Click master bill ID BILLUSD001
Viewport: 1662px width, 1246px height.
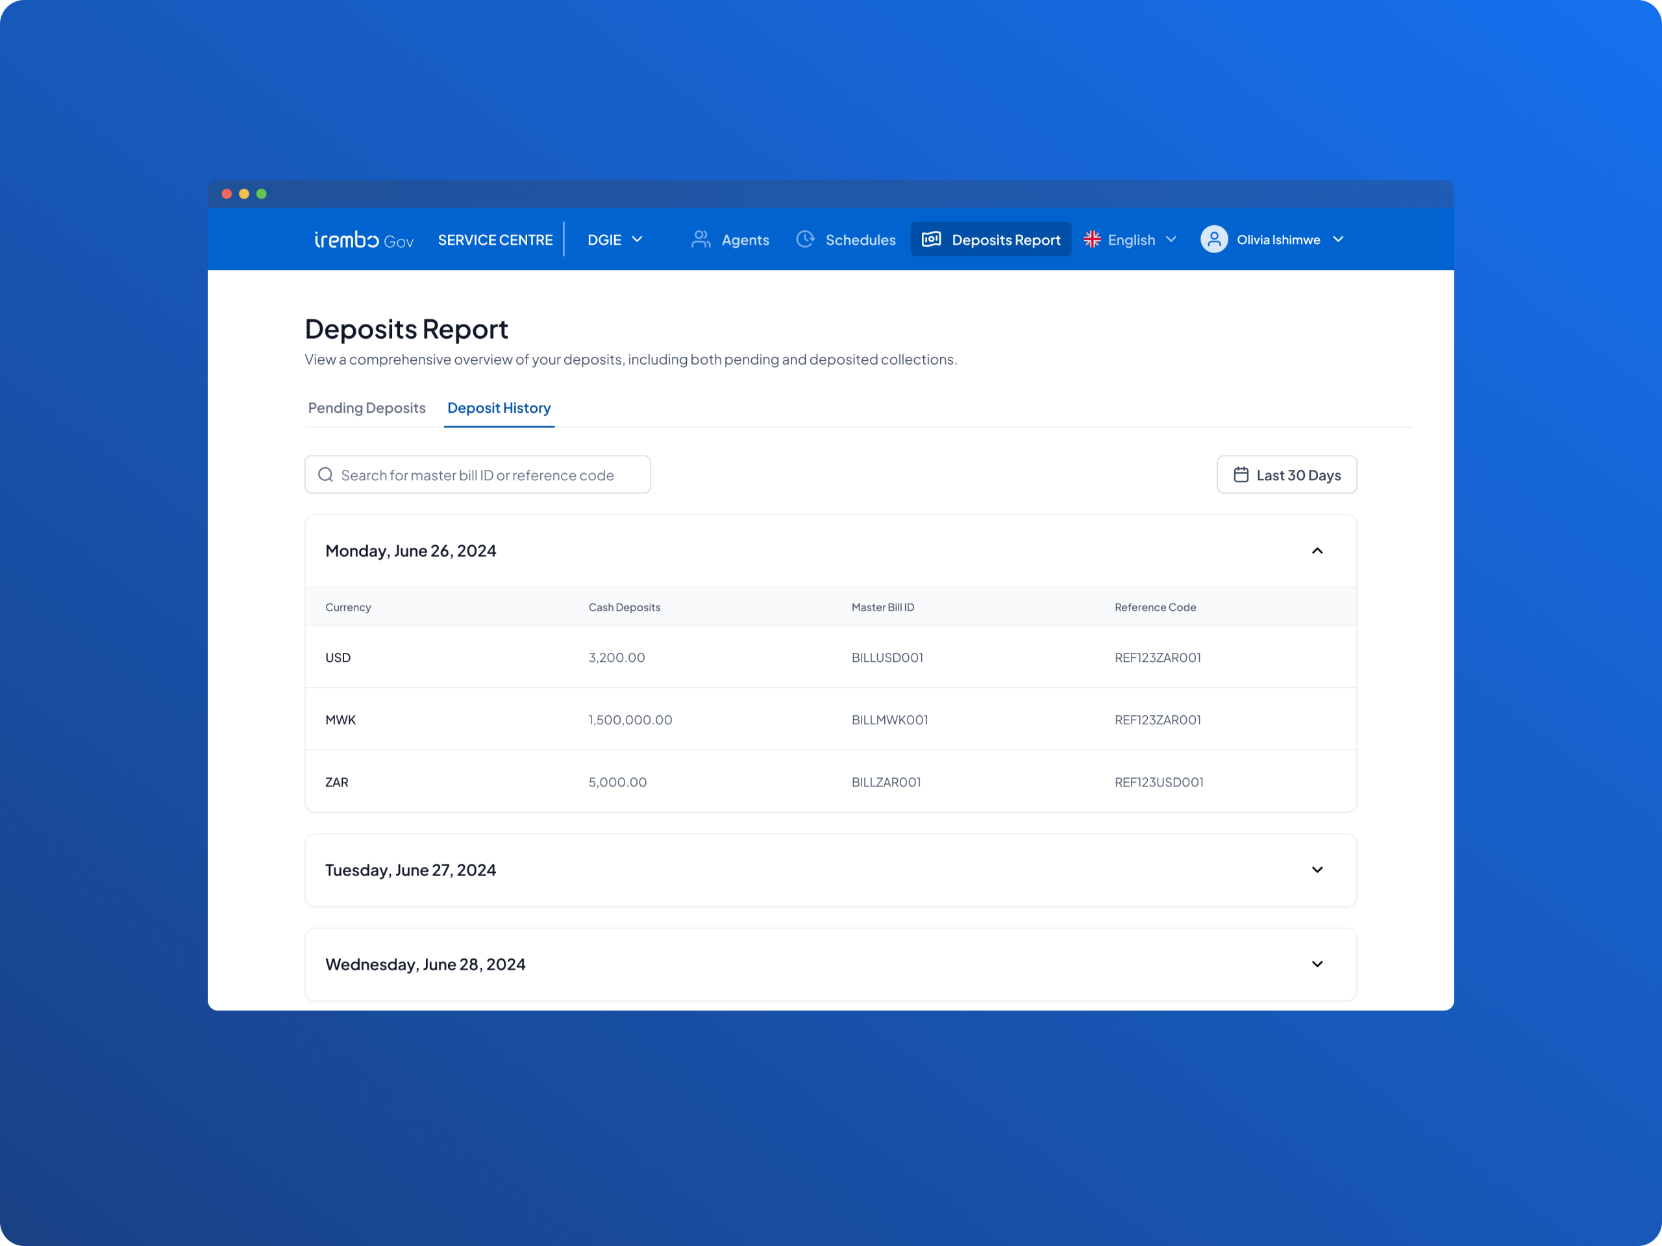click(887, 657)
